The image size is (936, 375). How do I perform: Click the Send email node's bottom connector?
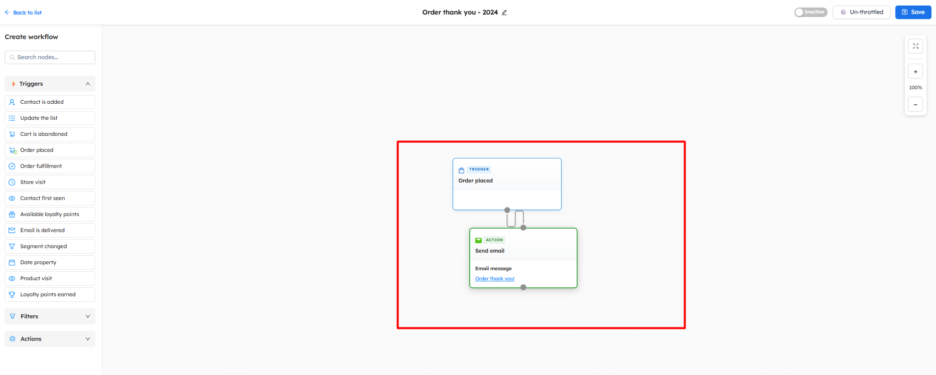tap(523, 287)
